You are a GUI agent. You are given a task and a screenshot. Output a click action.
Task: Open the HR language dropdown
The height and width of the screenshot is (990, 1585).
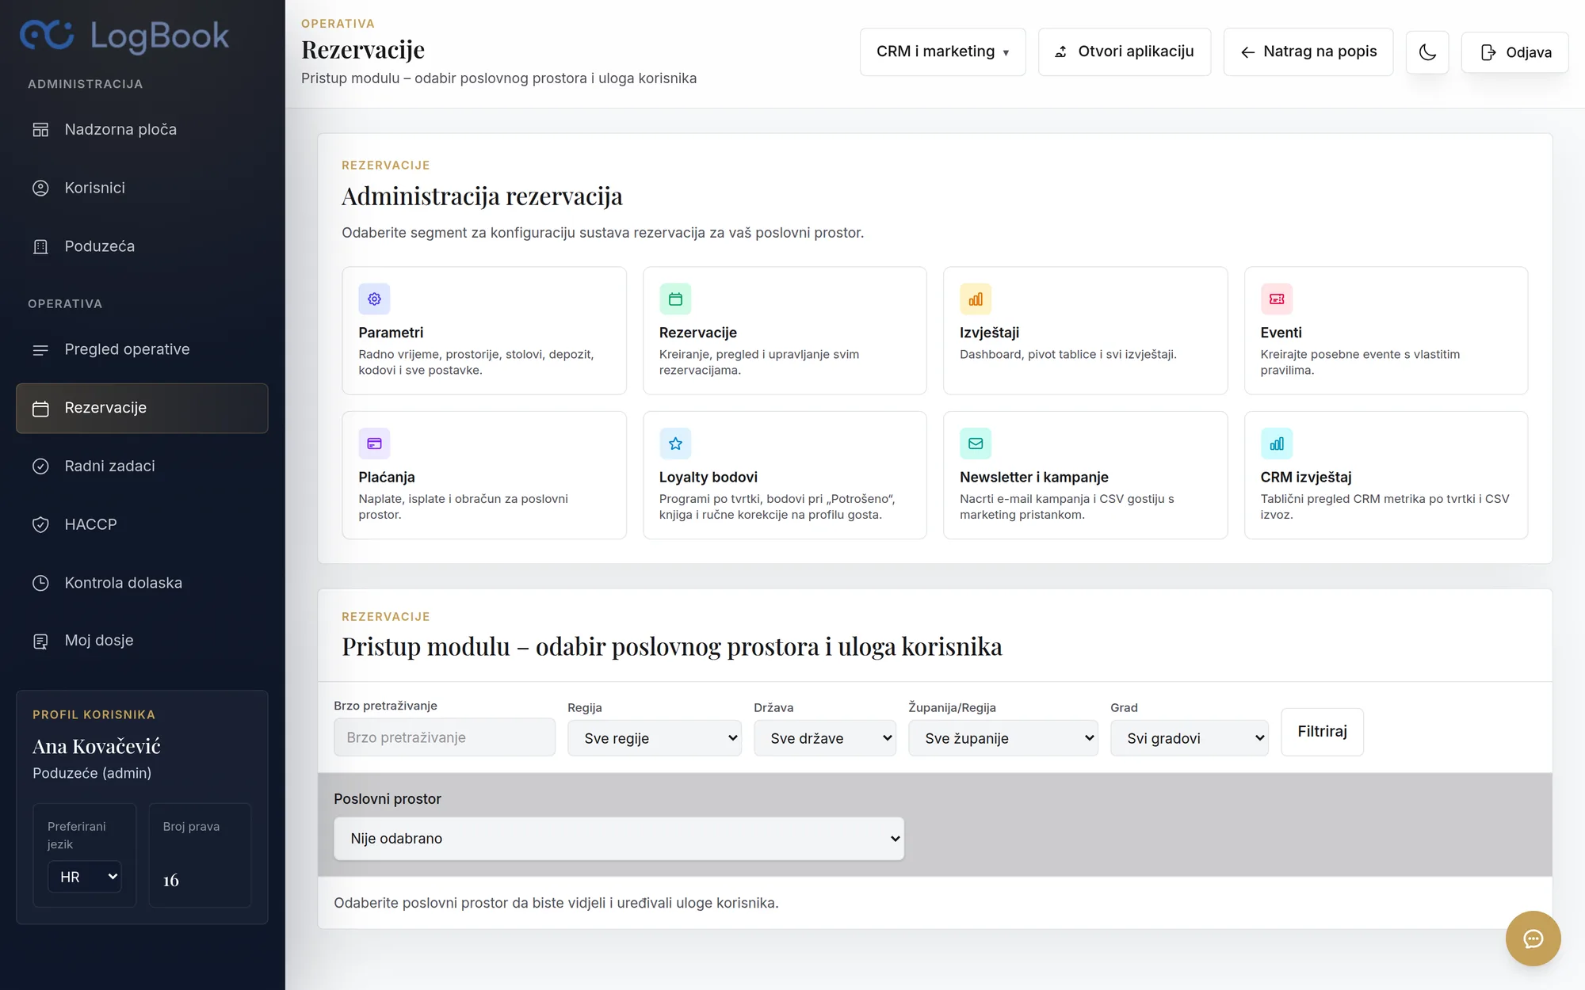pyautogui.click(x=85, y=877)
